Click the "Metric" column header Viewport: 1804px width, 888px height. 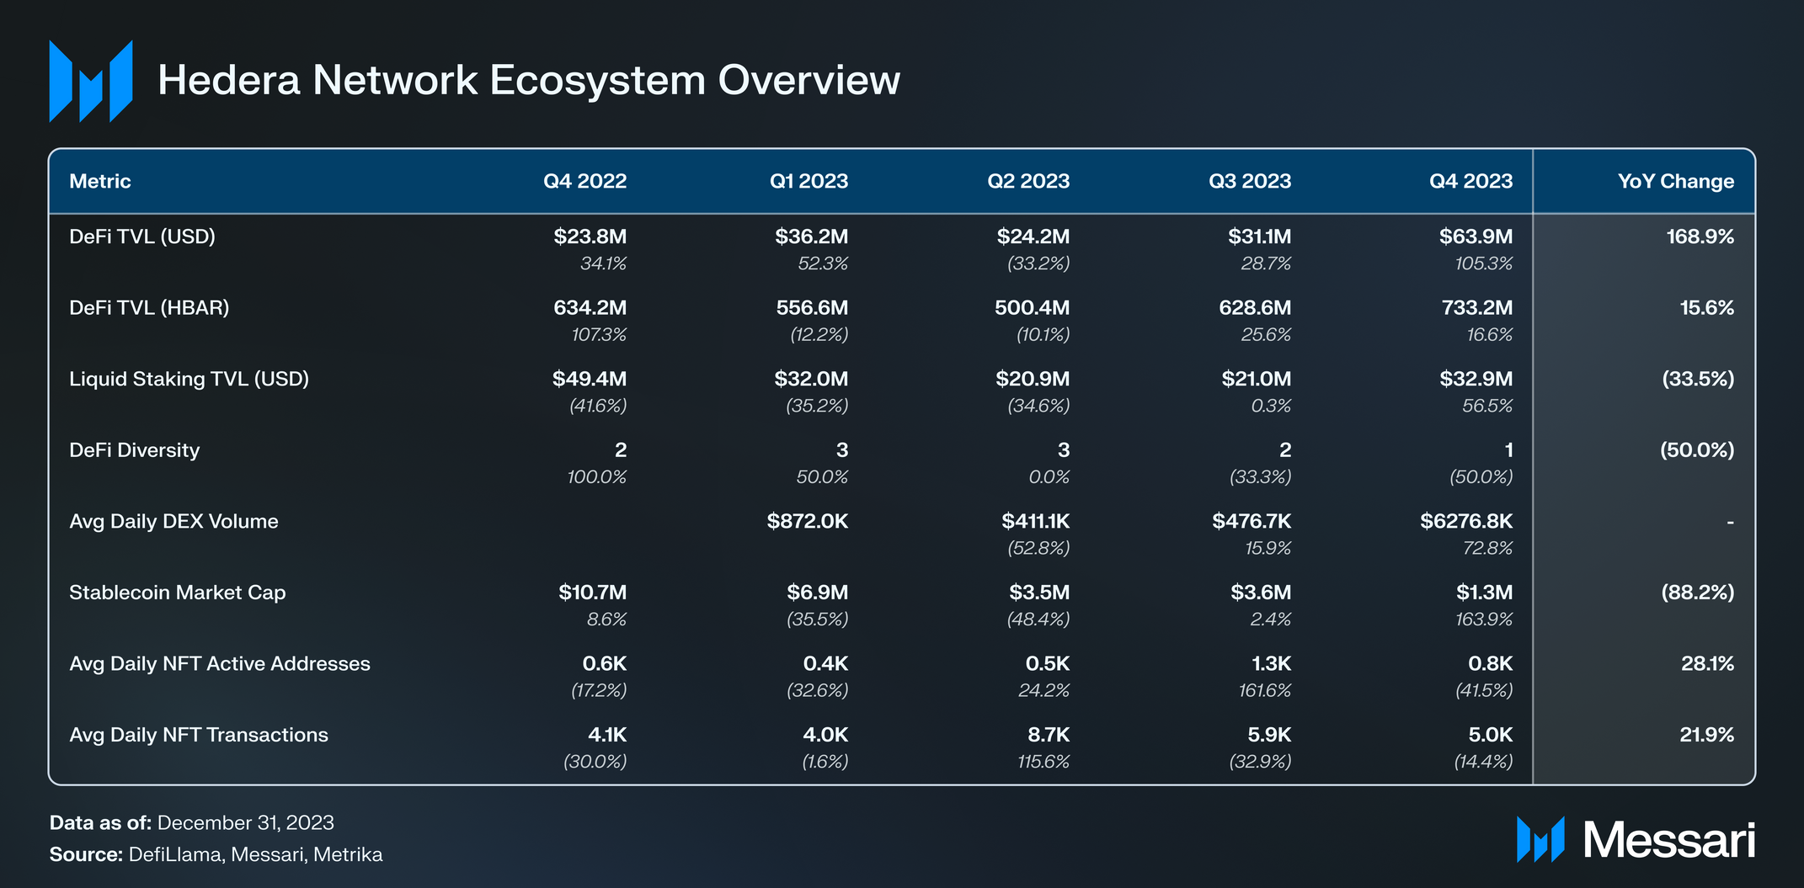[100, 181]
